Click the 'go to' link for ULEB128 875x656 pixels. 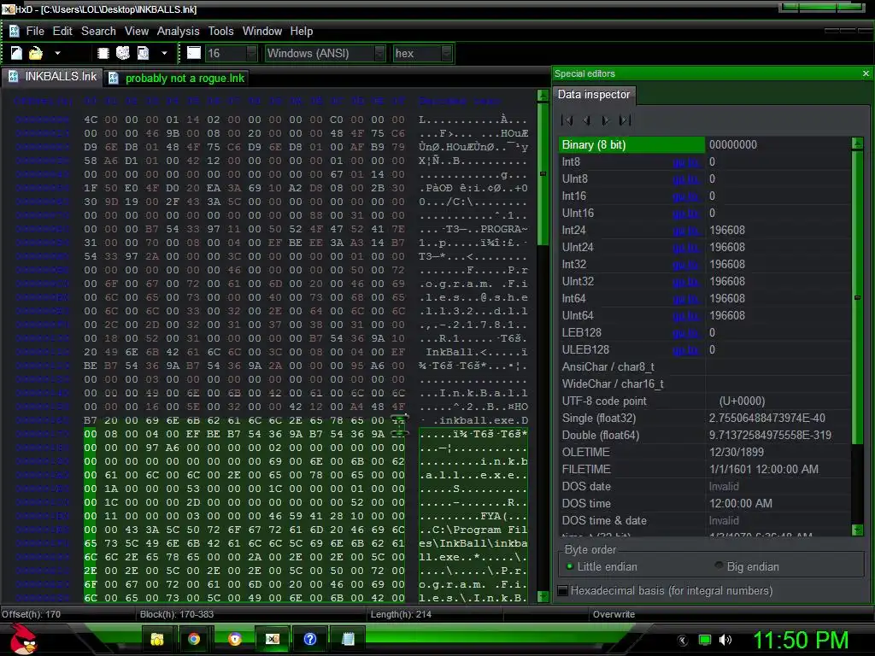click(686, 350)
